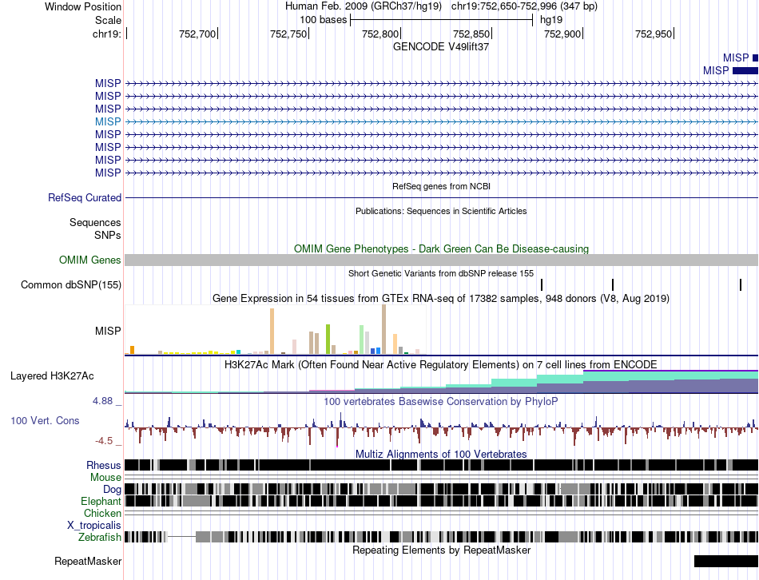Click the gray OMIM Genes bar
The image size is (759, 580).
point(441,260)
